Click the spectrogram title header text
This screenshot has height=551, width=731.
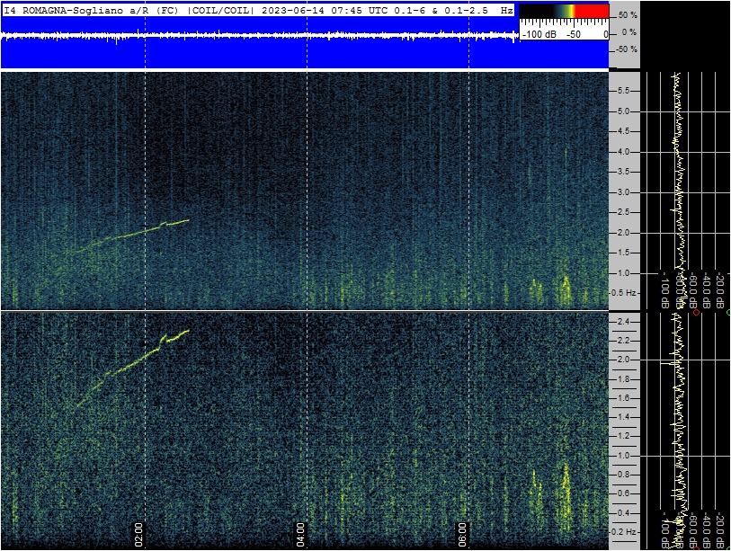[x=259, y=10]
